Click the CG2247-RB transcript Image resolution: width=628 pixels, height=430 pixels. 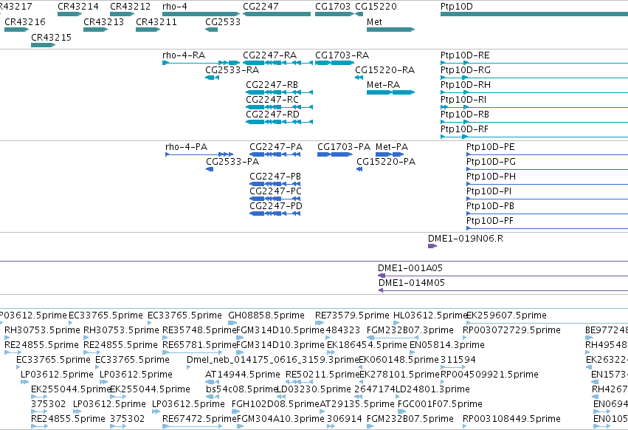279,92
